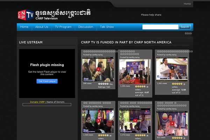The height and width of the screenshot is (140, 210).
Task: Rate the 588 views video with stars
Action: pyautogui.click(x=103, y=84)
